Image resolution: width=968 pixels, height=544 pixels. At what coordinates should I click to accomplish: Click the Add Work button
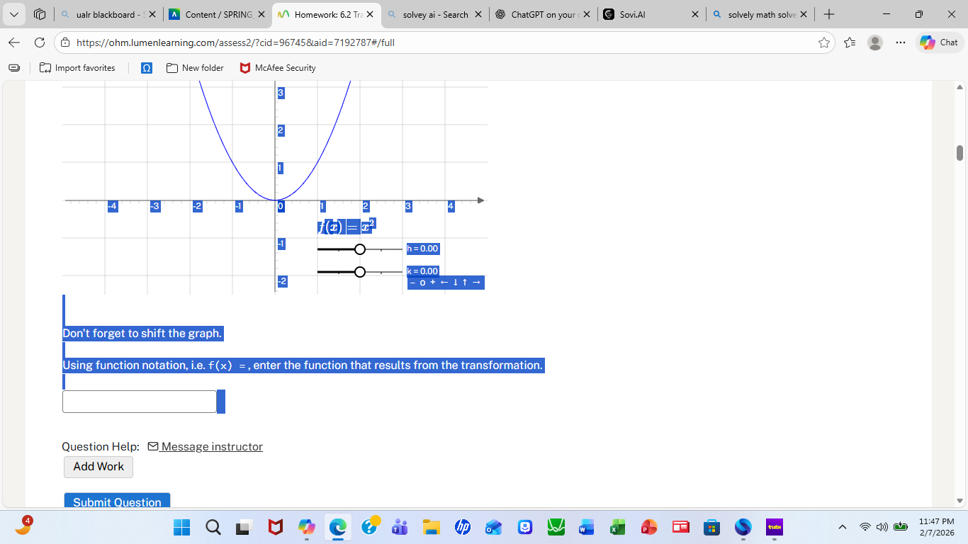pyautogui.click(x=99, y=467)
